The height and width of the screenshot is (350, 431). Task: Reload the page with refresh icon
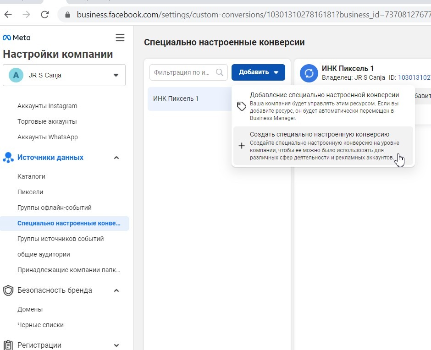[x=45, y=15]
